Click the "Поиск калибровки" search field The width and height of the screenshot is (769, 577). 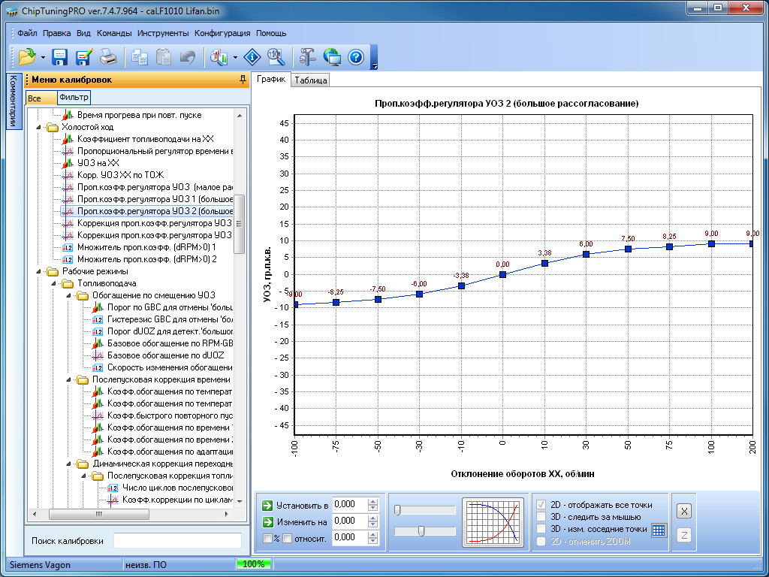pos(177,540)
